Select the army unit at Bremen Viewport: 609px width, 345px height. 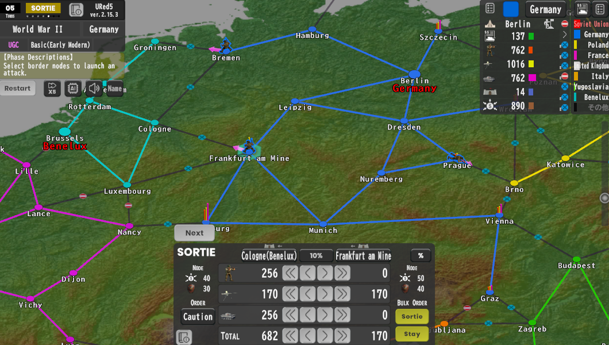[x=225, y=45]
